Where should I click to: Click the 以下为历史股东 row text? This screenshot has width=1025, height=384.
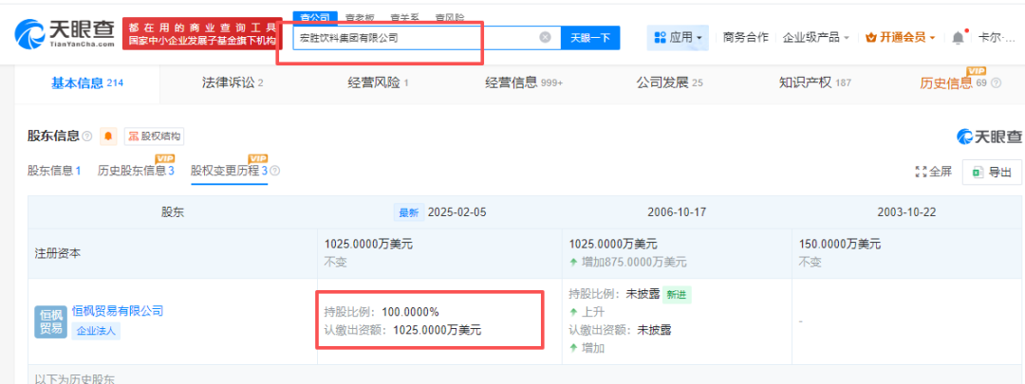tap(75, 378)
